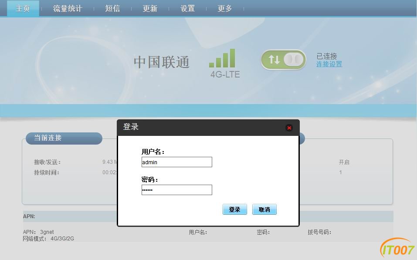Focus the 用户名 field containing admin
The height and width of the screenshot is (260, 417).
tap(177, 162)
